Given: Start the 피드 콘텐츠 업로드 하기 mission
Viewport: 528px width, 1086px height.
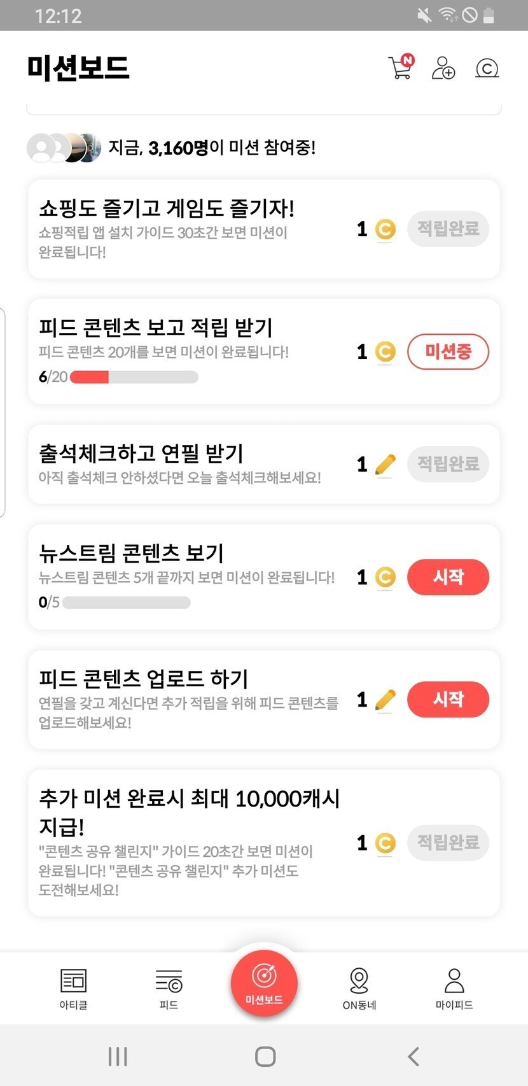Looking at the screenshot, I should 448,699.
